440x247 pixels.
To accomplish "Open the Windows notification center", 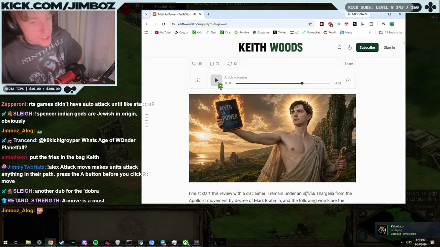I will tap(432, 243).
